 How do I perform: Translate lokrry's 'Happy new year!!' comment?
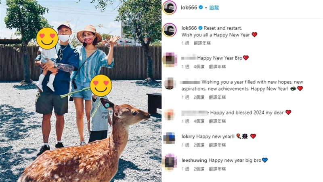tap(217, 145)
